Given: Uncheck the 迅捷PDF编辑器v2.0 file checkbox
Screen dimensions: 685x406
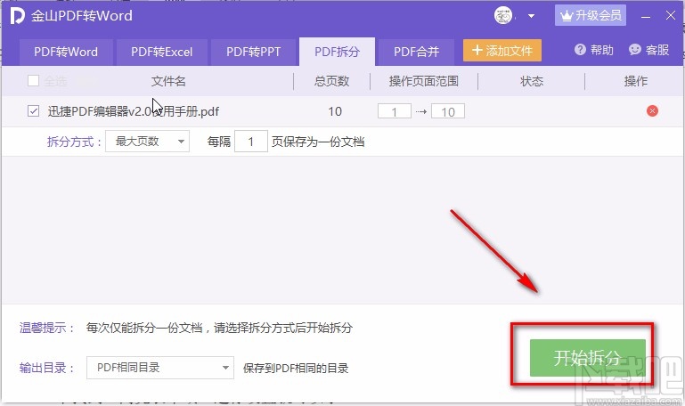Looking at the screenshot, I should 33,111.
